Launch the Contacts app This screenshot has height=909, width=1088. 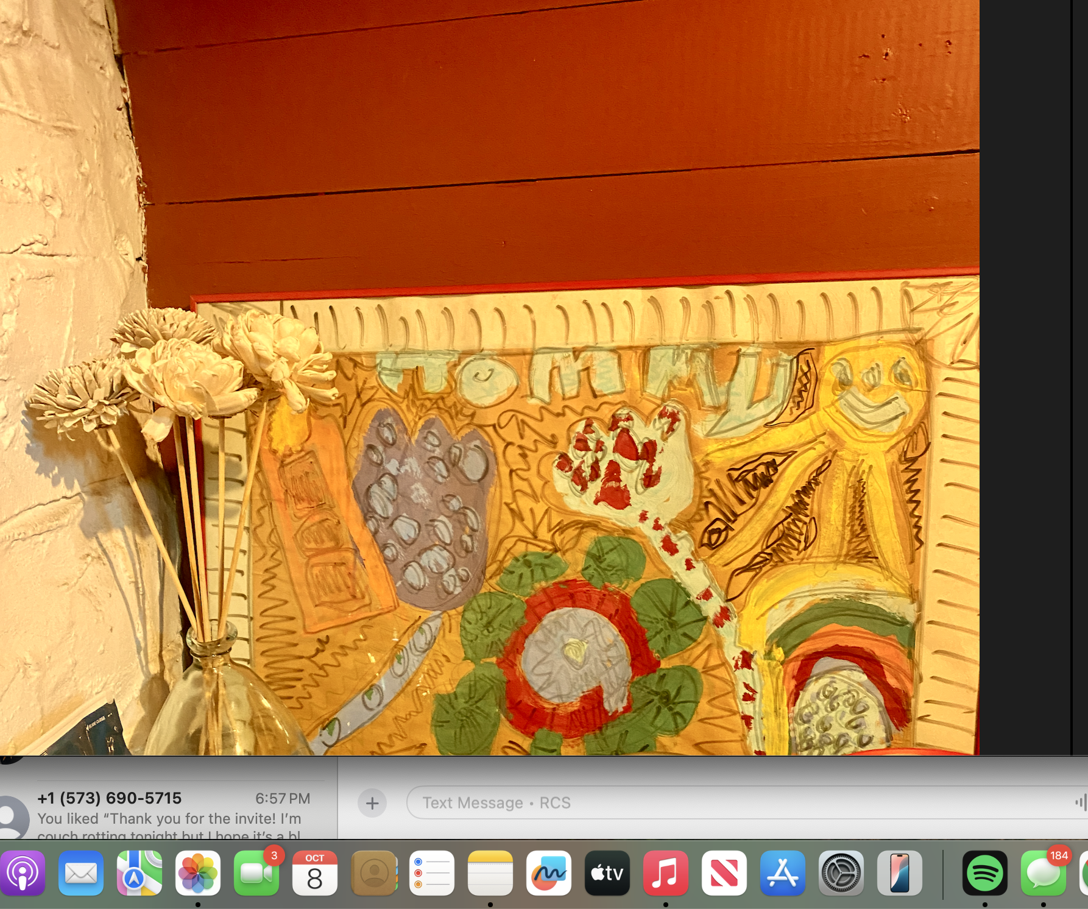coord(373,873)
